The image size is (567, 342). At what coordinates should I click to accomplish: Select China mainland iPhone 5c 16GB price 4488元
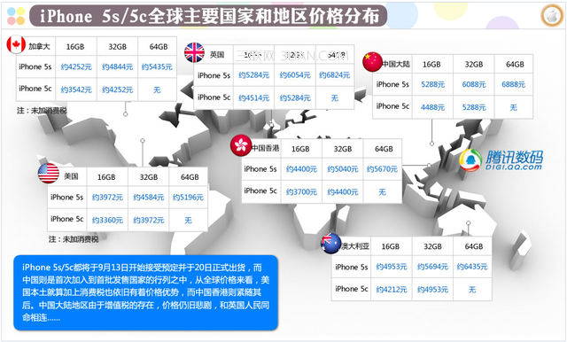click(x=432, y=107)
